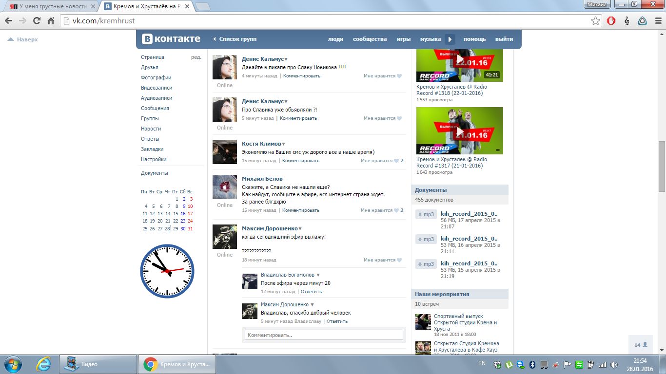Viewport: 666px width, 374px height.
Task: Open the treble clef music extension
Action: pyautogui.click(x=627, y=21)
